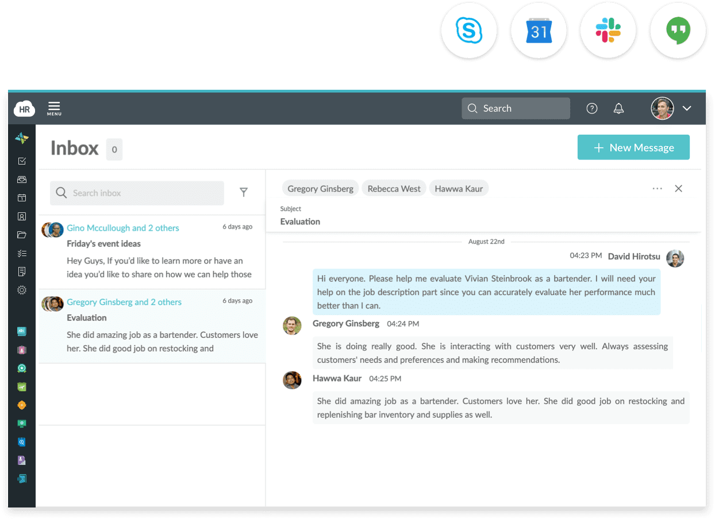Click the HR logo in the top left
Viewport: 715px width, 519px height.
click(24, 109)
